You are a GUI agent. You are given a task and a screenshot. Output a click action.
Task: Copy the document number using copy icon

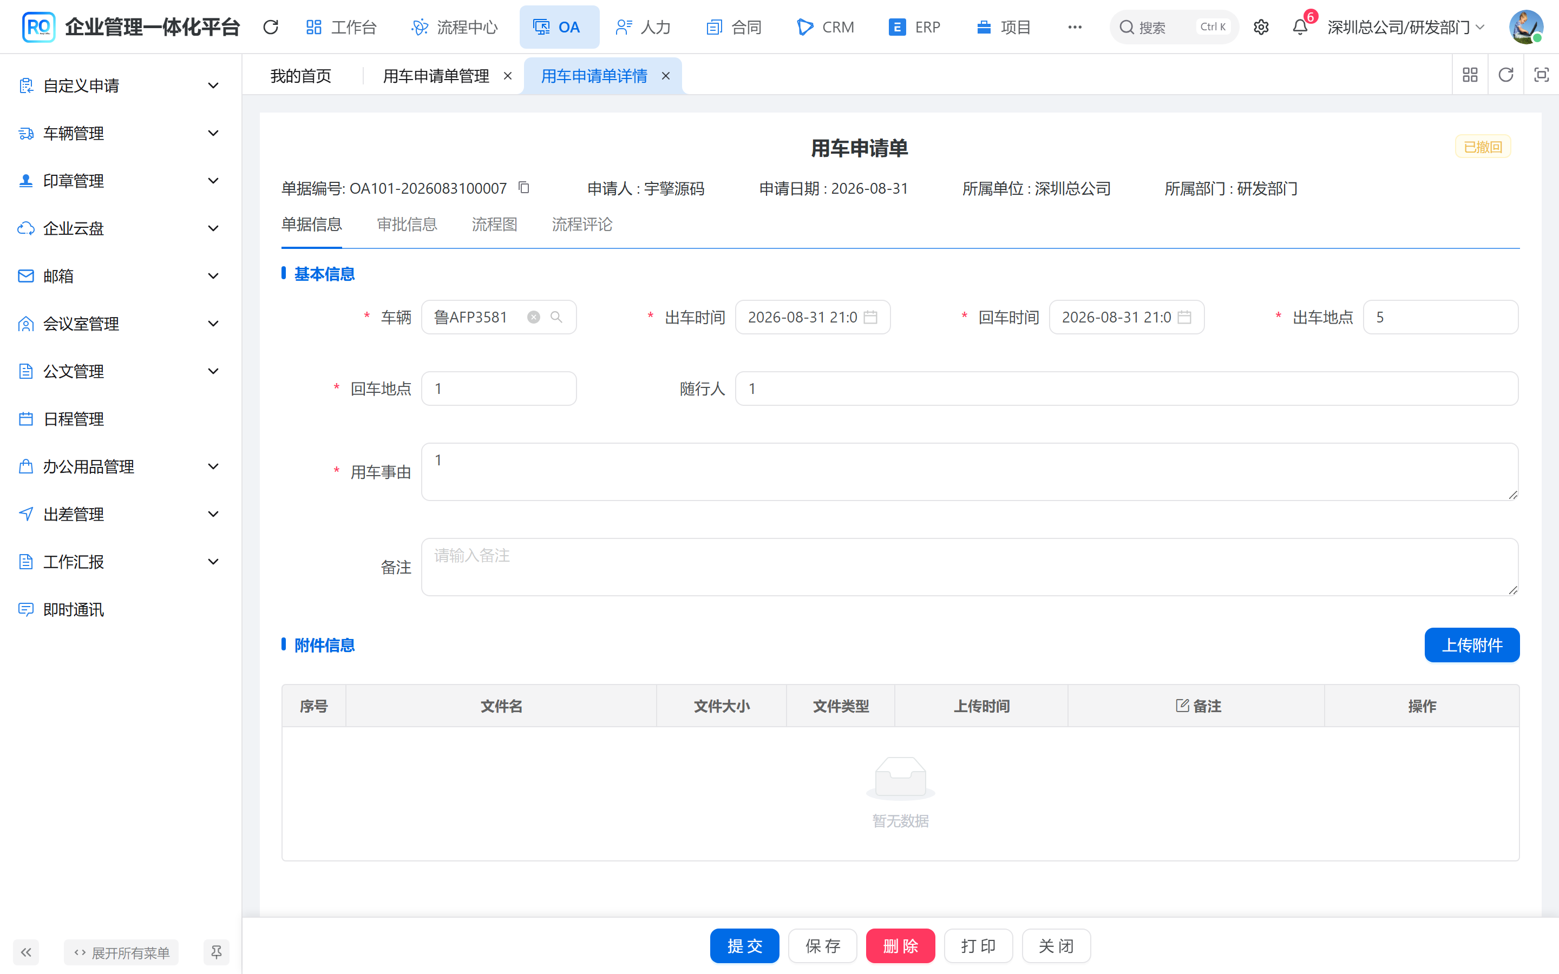point(524,187)
